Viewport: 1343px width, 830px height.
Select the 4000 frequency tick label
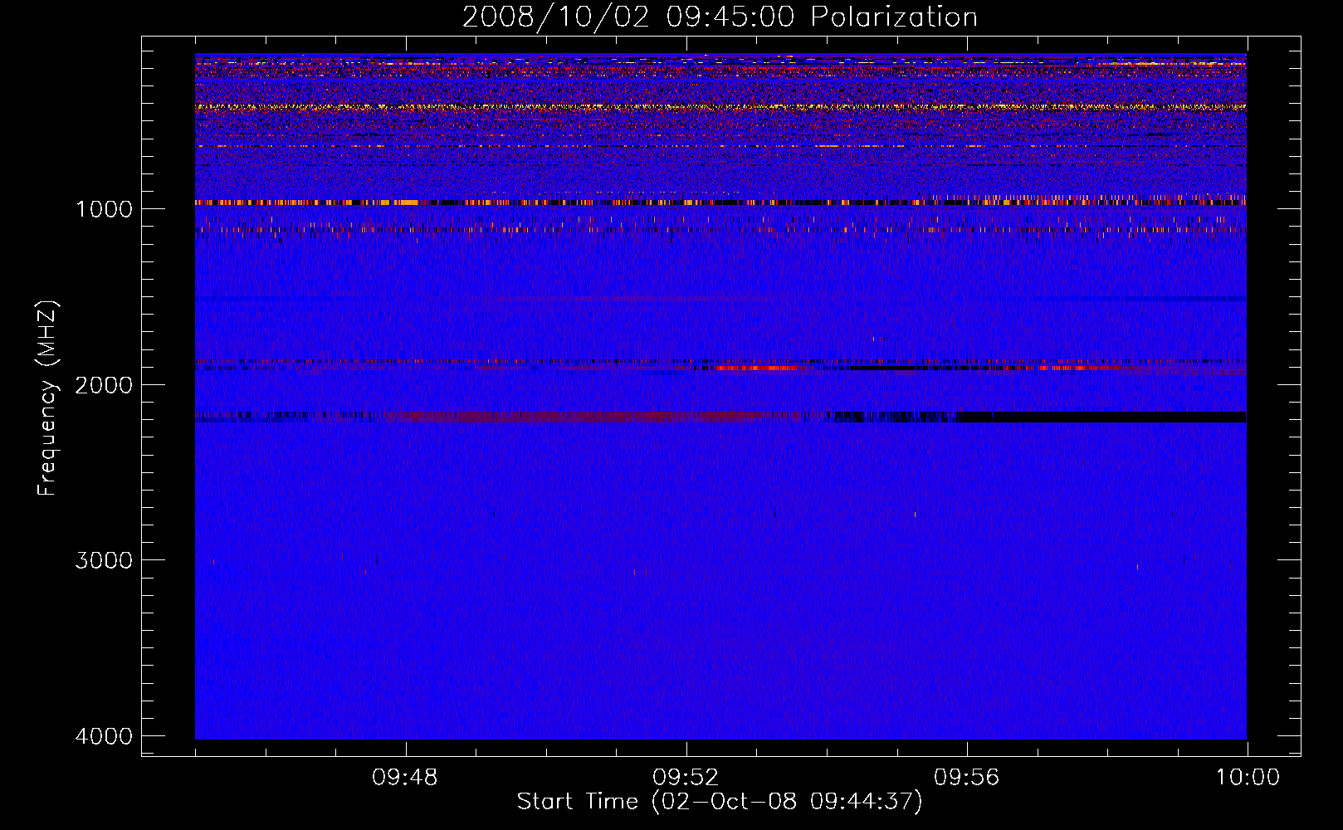point(104,736)
